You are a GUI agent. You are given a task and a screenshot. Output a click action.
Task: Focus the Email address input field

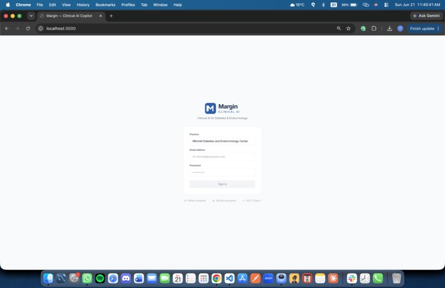pos(222,156)
